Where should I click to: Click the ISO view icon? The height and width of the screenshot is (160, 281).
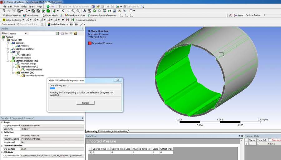105,11
